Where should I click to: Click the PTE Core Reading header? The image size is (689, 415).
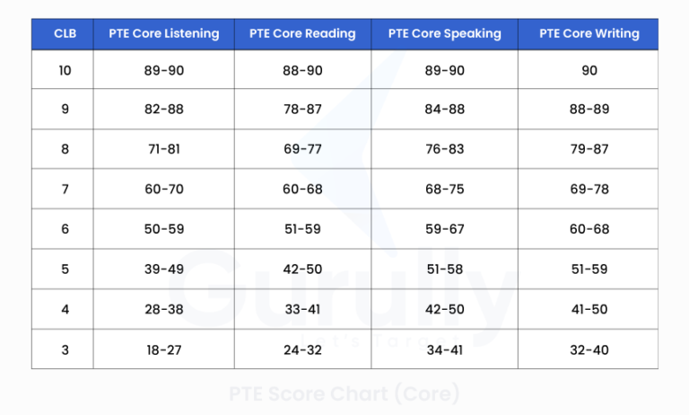(301, 34)
